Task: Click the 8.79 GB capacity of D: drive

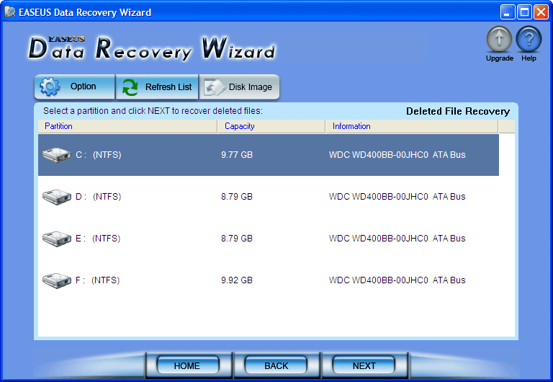Action: (x=237, y=197)
